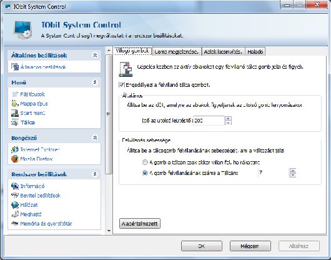Open the Memória és gyorsítótár link
The height and width of the screenshot is (260, 331).
[x=46, y=224]
